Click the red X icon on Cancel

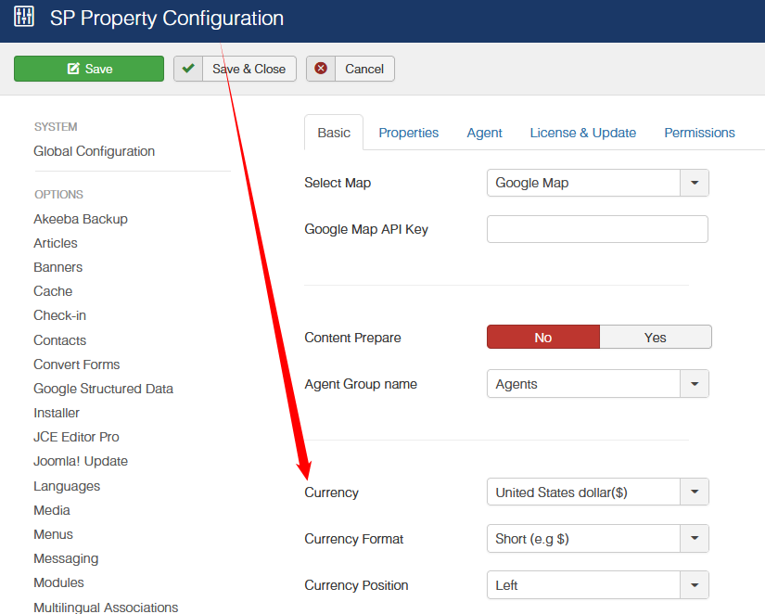pos(321,69)
